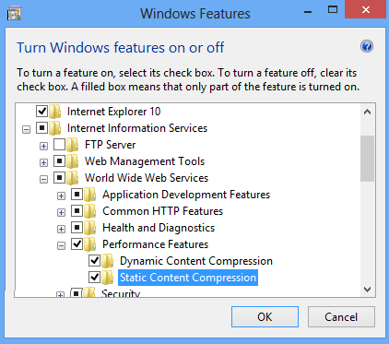
Task: Toggle the Security checkbox
Action: coord(77,292)
